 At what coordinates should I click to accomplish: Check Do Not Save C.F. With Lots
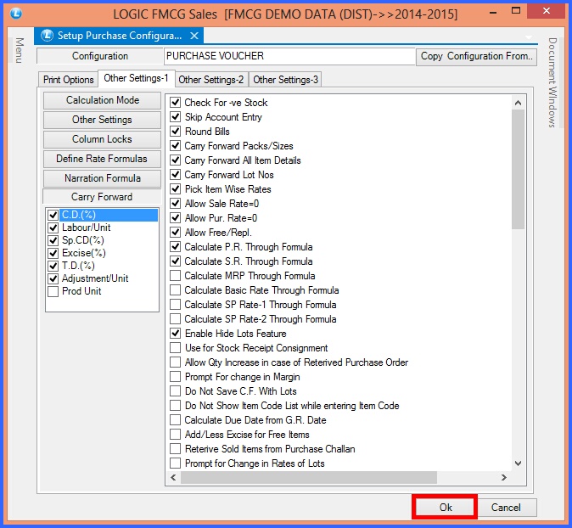pos(176,391)
